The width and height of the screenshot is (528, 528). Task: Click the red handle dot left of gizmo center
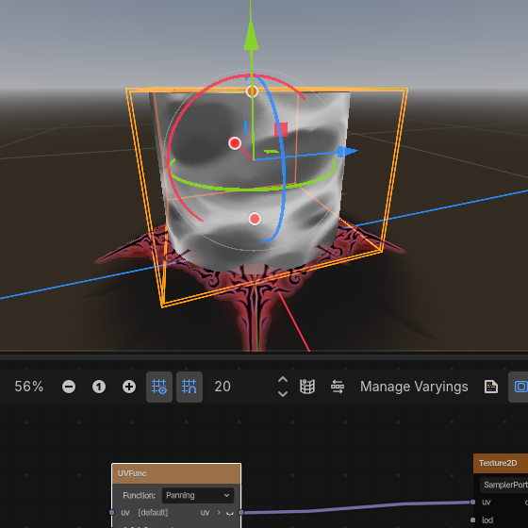click(235, 143)
